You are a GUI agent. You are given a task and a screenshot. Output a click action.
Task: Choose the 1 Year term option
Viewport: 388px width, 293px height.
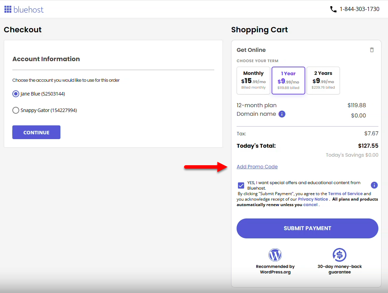click(x=288, y=80)
